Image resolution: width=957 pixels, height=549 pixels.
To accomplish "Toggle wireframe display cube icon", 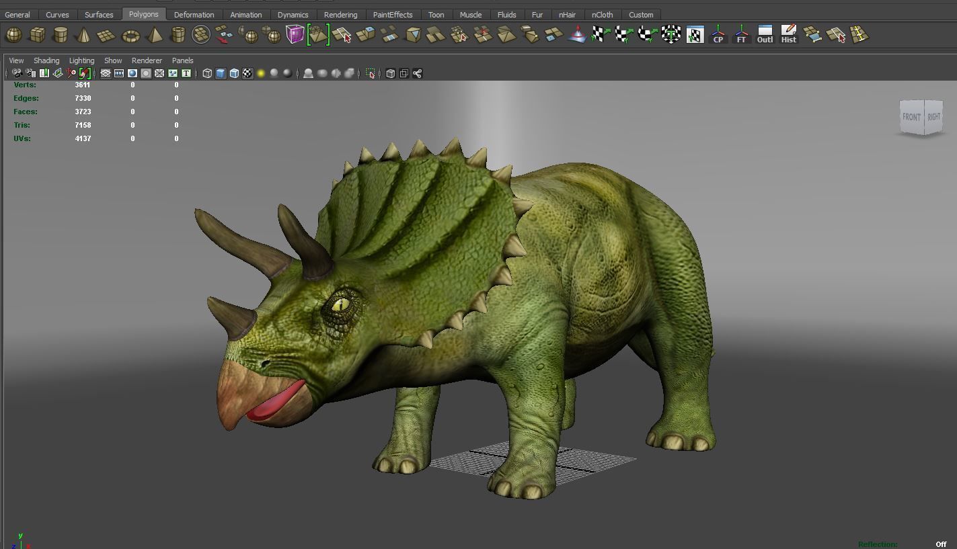I will tap(207, 73).
